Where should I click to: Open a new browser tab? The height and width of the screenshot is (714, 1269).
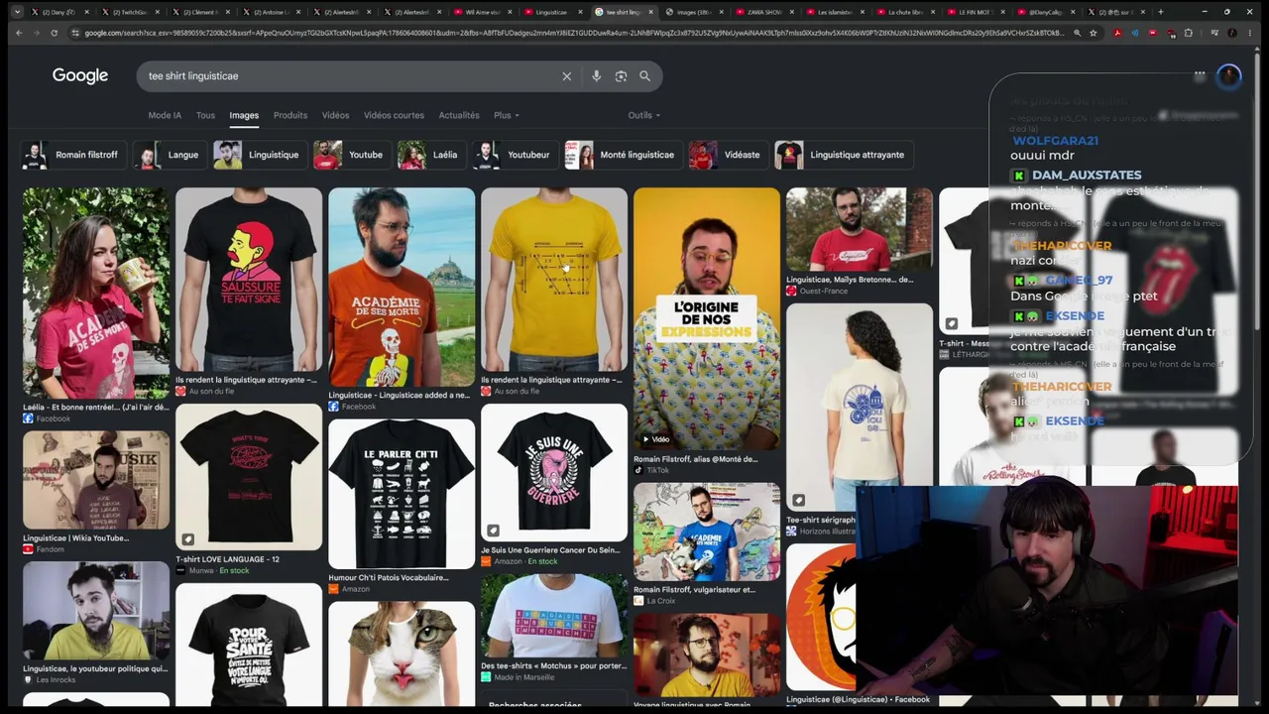point(1161,12)
